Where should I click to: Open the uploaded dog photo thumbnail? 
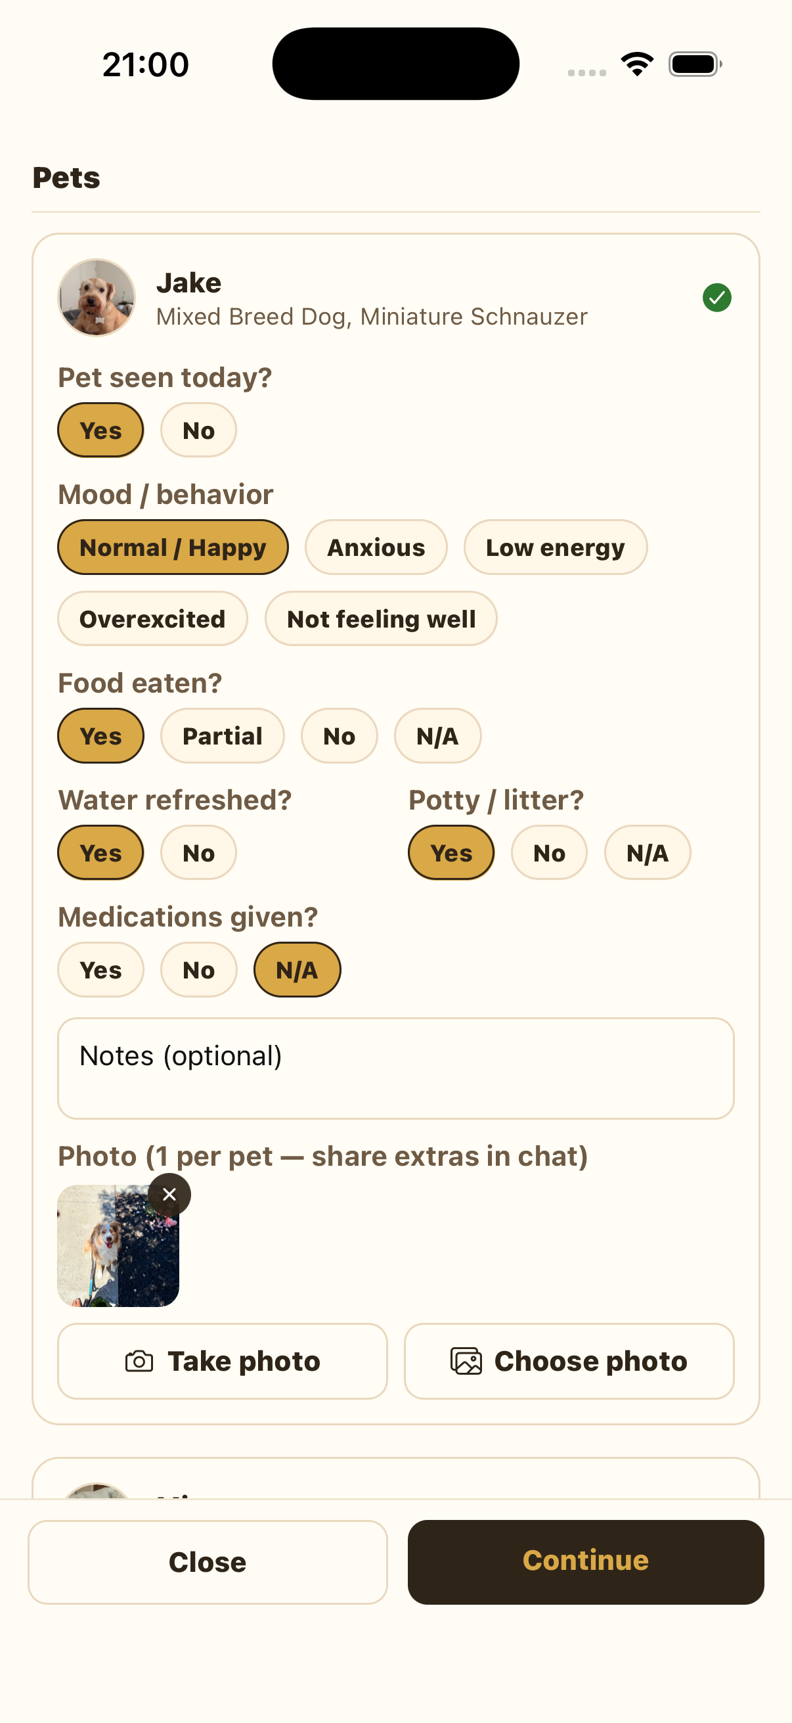(118, 1246)
